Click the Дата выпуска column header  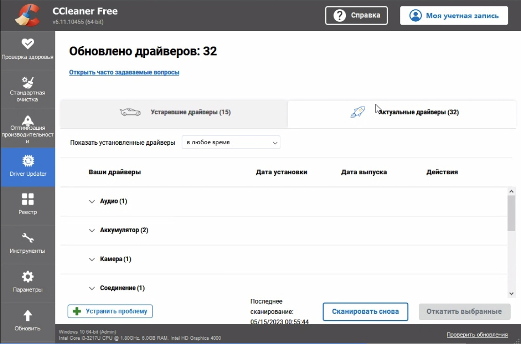(x=364, y=172)
